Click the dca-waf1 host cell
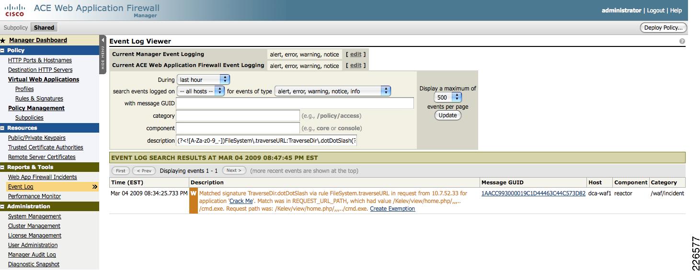This screenshot has width=700, height=271. point(600,193)
